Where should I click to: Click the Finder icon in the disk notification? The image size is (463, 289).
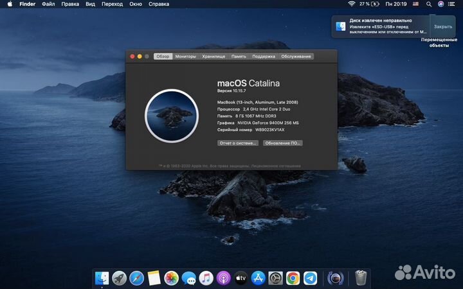(341, 26)
